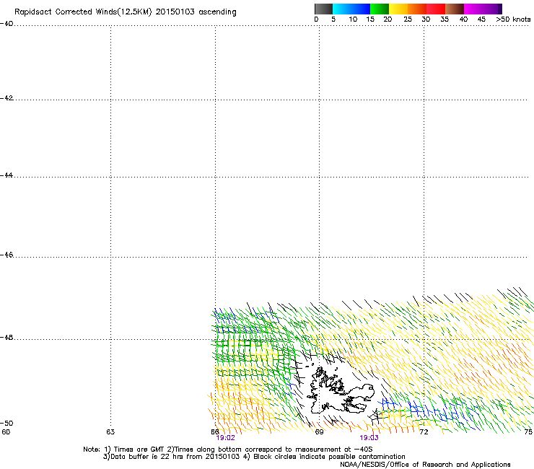534x469 pixels.
Task: Click the purple 19:02 time stamp
Action: click(x=225, y=438)
